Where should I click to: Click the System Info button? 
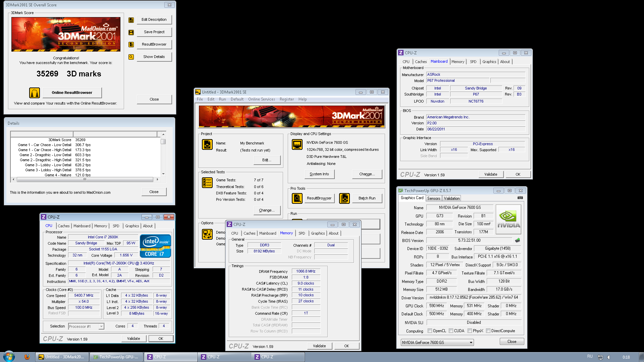coord(319,174)
